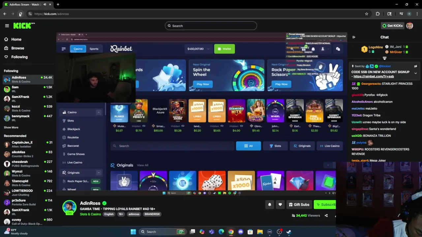Focus the Kick search field

(x=211, y=26)
